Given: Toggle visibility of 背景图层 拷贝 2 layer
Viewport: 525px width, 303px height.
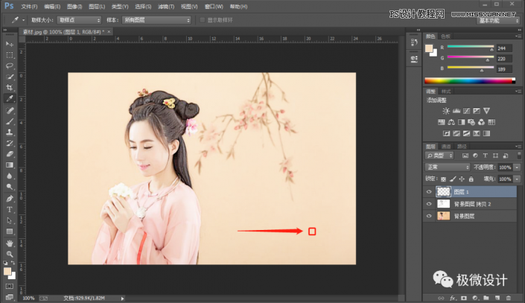Looking at the screenshot, I should [429, 203].
